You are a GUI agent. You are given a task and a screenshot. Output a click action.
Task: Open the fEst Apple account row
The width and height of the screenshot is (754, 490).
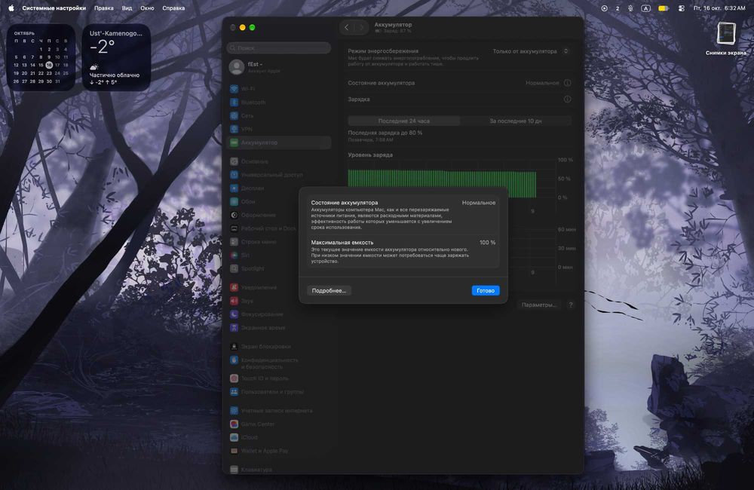coord(279,67)
